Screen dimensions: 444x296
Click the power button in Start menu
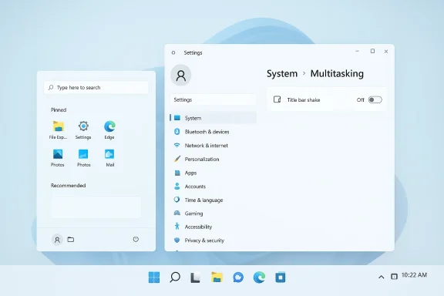(136, 240)
